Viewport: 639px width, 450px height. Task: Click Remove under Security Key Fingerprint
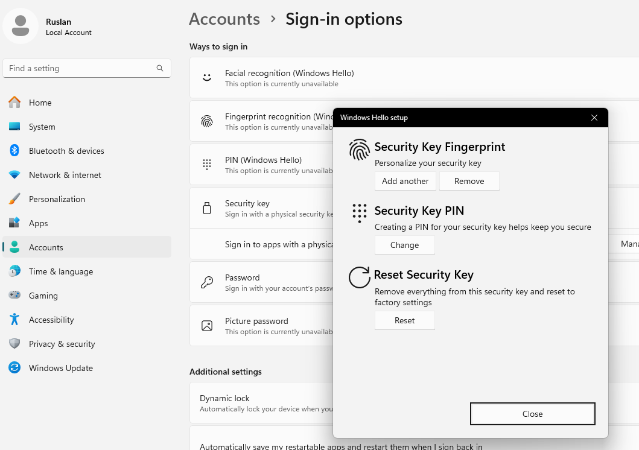click(469, 181)
